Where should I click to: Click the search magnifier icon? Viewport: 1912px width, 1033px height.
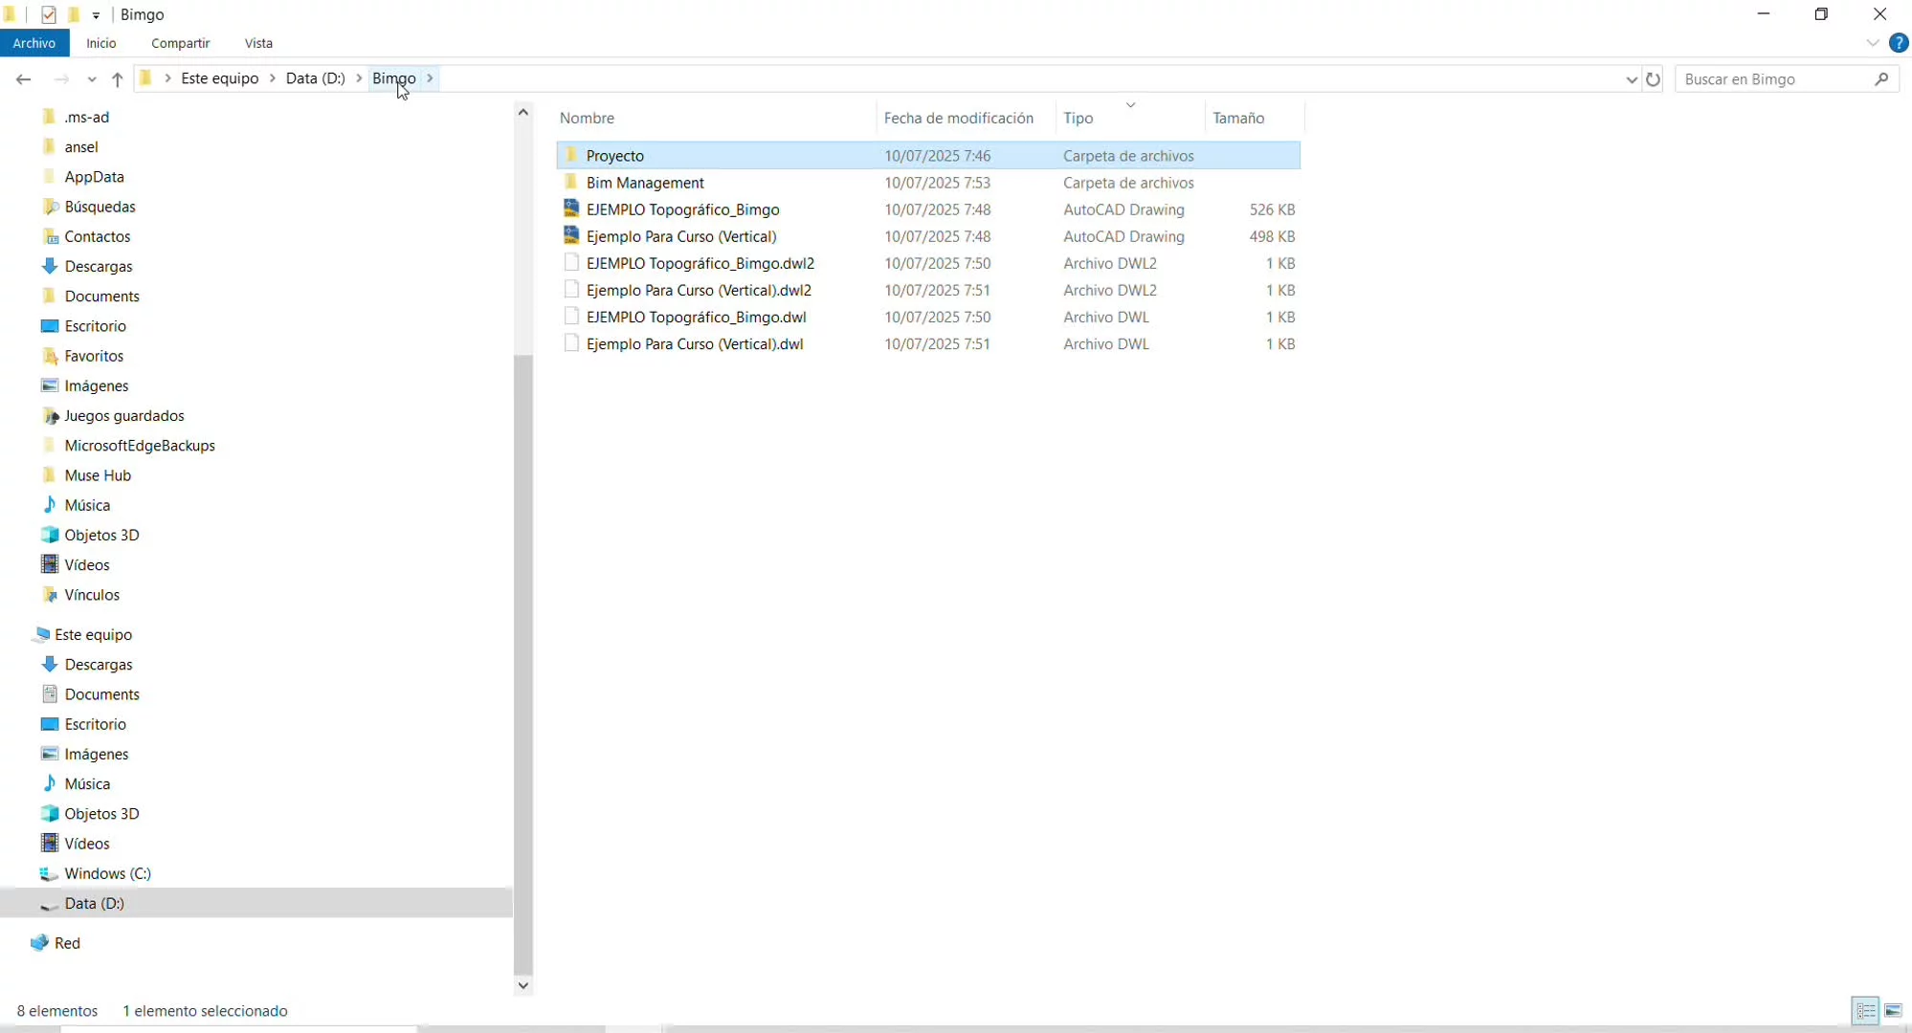point(1881,79)
